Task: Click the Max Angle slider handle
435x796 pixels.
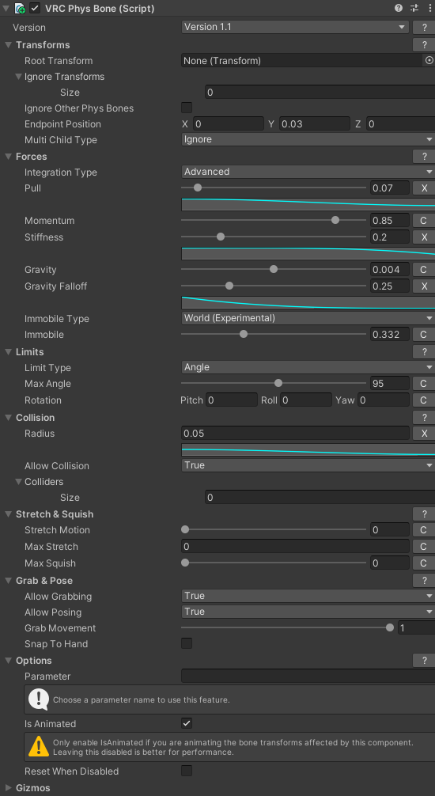Action: 278,383
